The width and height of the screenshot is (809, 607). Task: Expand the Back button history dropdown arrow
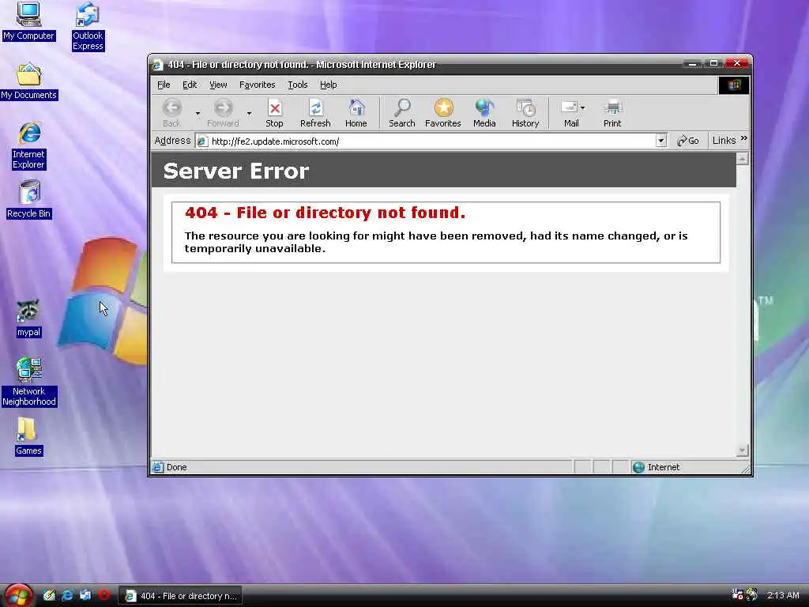click(198, 113)
